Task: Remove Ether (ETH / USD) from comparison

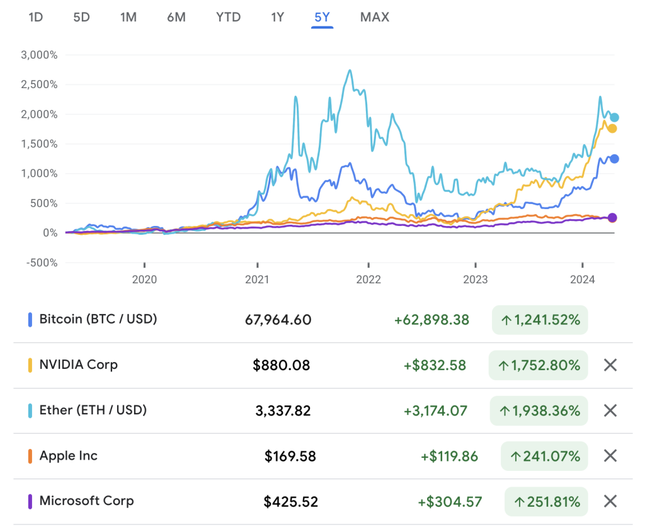Action: click(610, 410)
